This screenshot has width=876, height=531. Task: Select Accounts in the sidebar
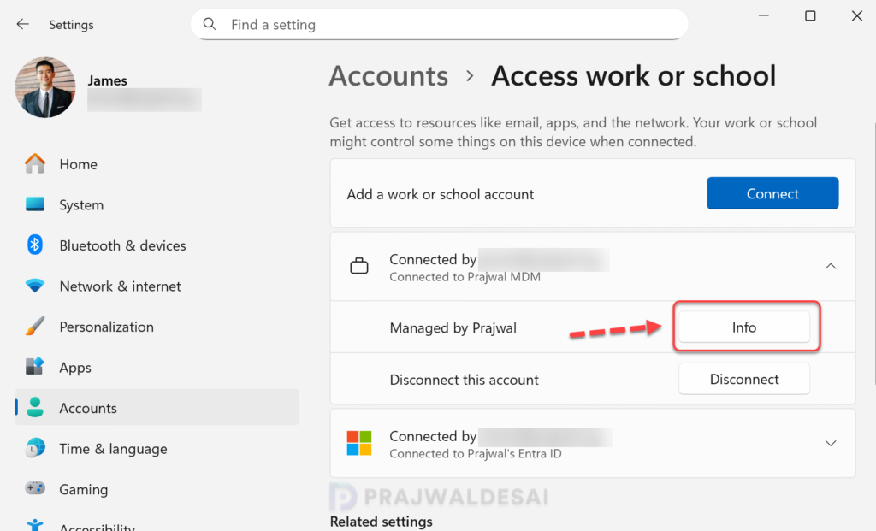tap(157, 408)
